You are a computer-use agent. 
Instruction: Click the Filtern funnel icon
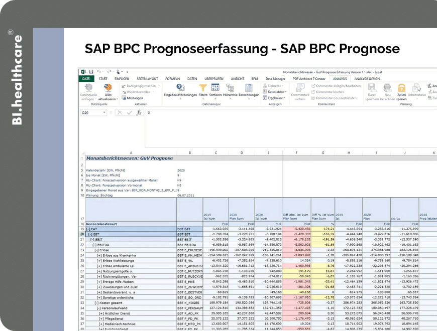pyautogui.click(x=203, y=88)
